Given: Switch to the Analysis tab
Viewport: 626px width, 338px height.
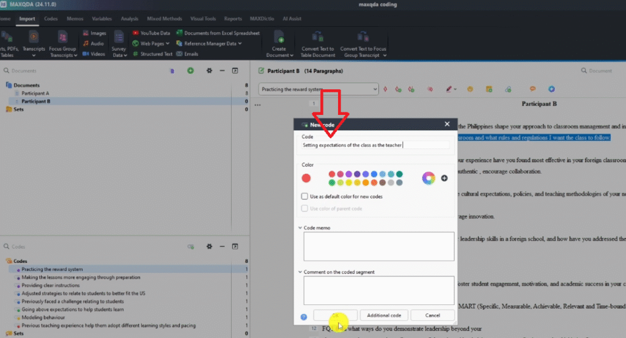Looking at the screenshot, I should (x=130, y=19).
